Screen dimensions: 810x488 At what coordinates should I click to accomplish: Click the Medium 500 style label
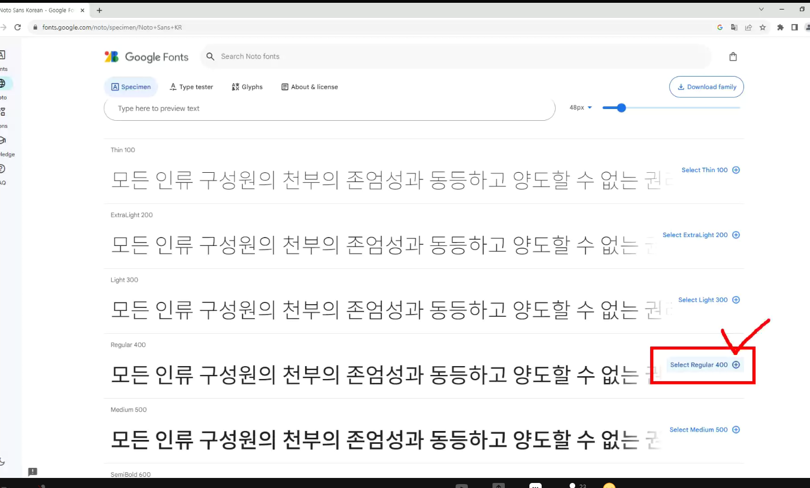pyautogui.click(x=129, y=409)
